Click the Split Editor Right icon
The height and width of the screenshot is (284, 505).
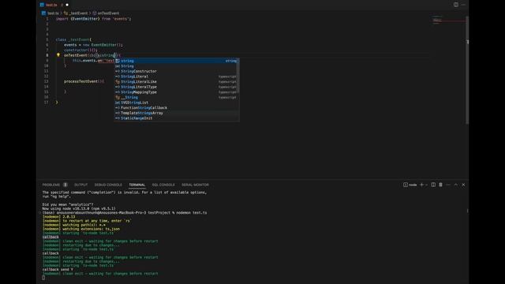[x=456, y=5]
